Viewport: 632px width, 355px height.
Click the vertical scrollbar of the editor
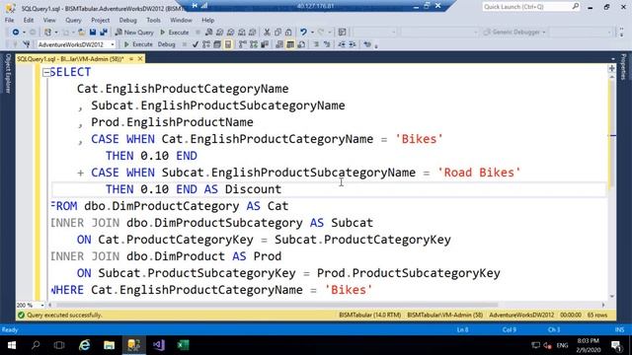(x=612, y=133)
